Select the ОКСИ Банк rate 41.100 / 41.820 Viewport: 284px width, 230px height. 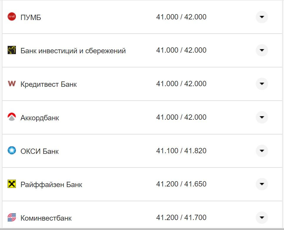click(182, 151)
